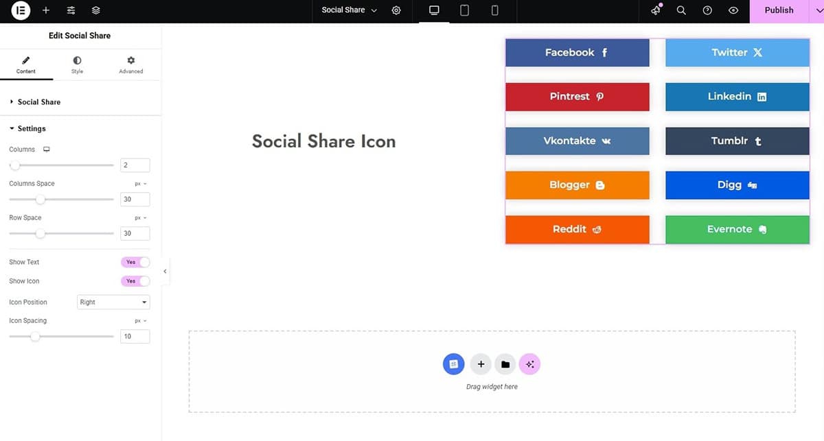This screenshot has height=441, width=824.
Task: Click the Pintrest share button
Action: (577, 97)
